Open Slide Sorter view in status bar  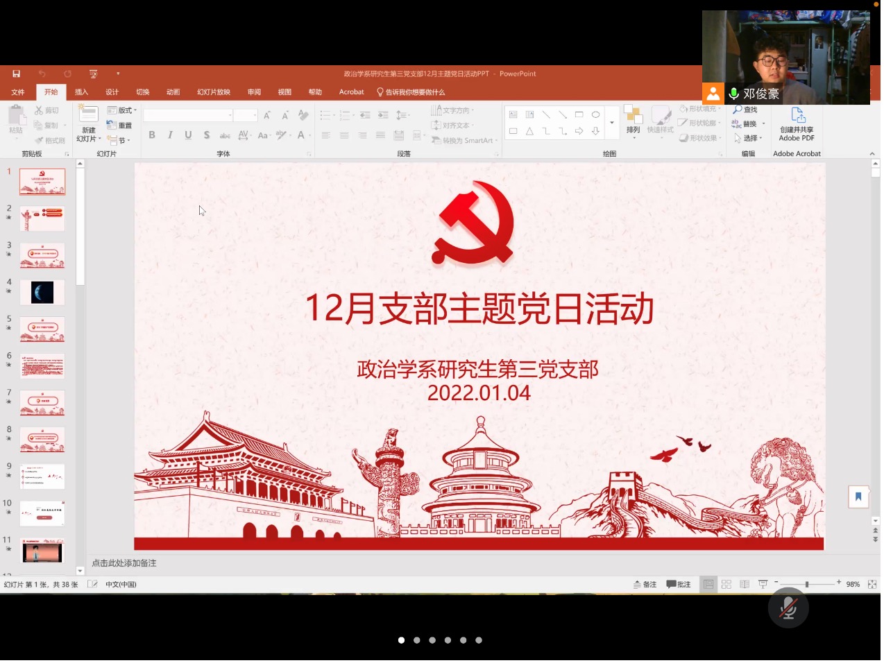click(726, 585)
